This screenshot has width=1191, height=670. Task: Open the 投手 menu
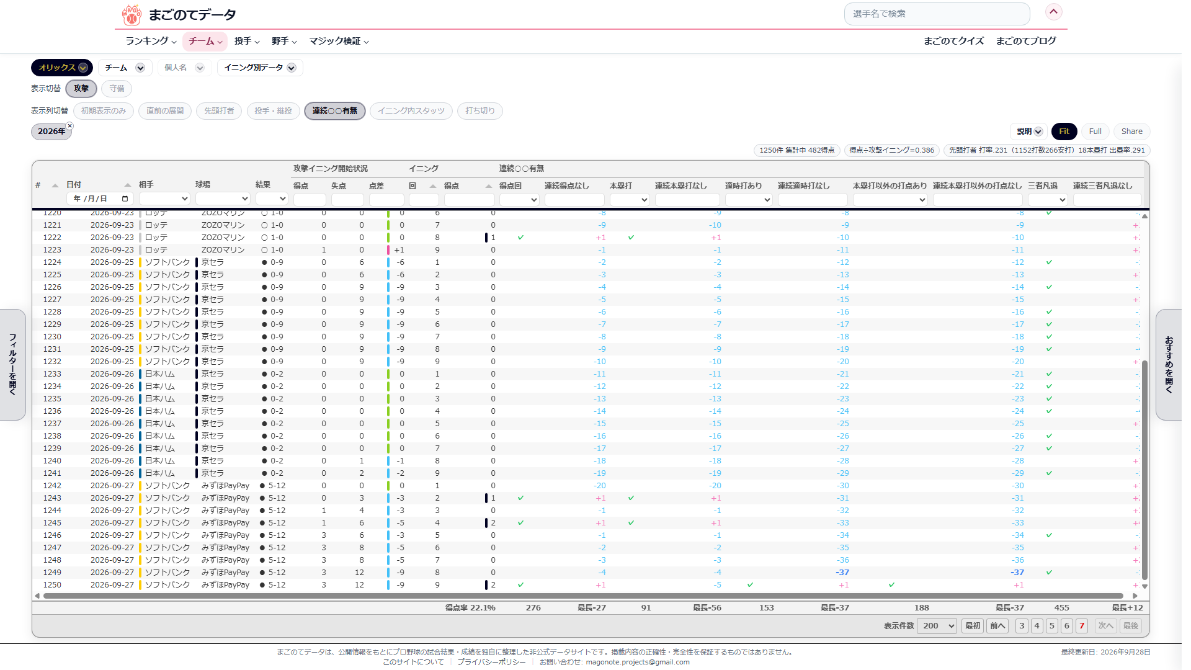(x=247, y=41)
